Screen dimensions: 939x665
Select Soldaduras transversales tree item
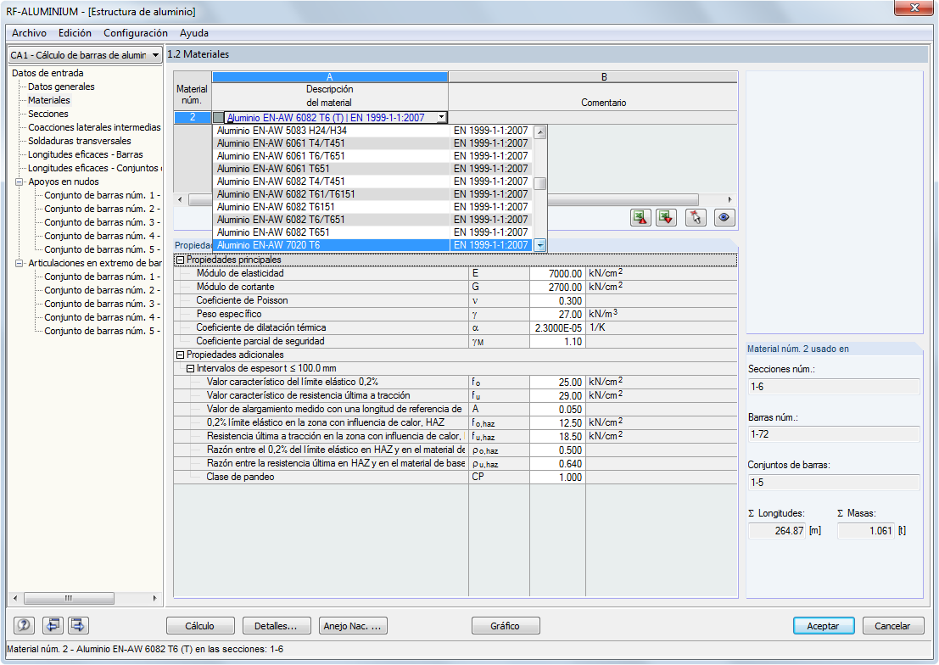click(x=79, y=141)
